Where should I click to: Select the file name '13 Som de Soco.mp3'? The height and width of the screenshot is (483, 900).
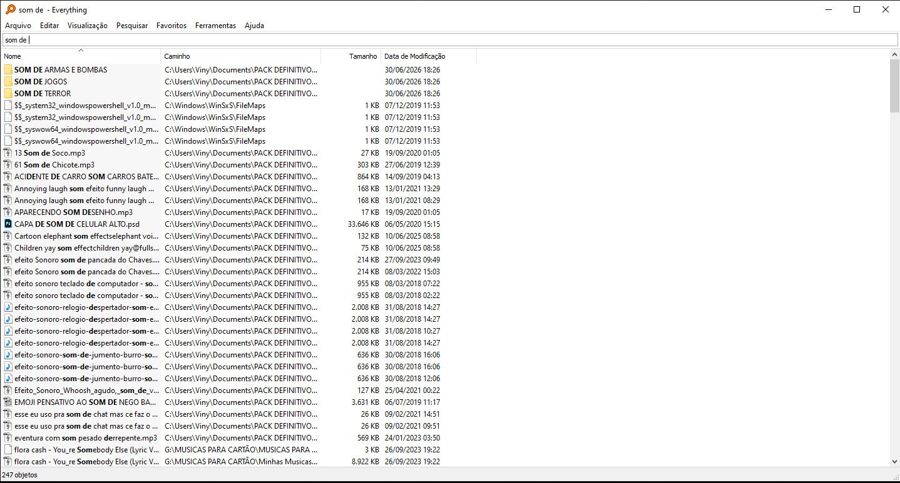50,153
